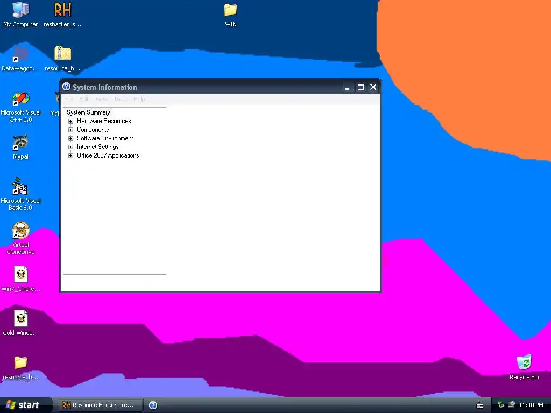Select the Gold-Windo... file icon
Image resolution: width=551 pixels, height=413 pixels.
(21, 318)
